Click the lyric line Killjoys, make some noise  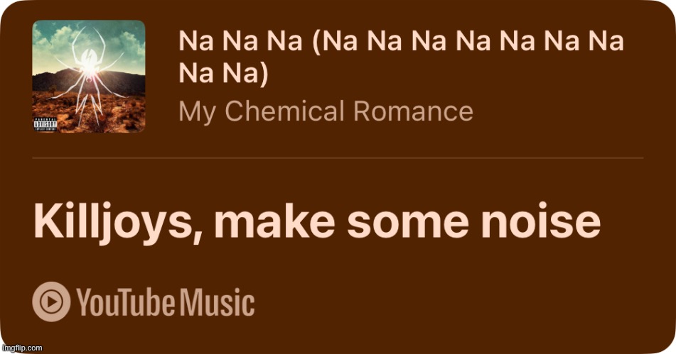pos(317,223)
